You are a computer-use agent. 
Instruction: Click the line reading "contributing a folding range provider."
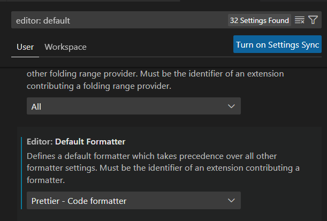[x=99, y=86]
